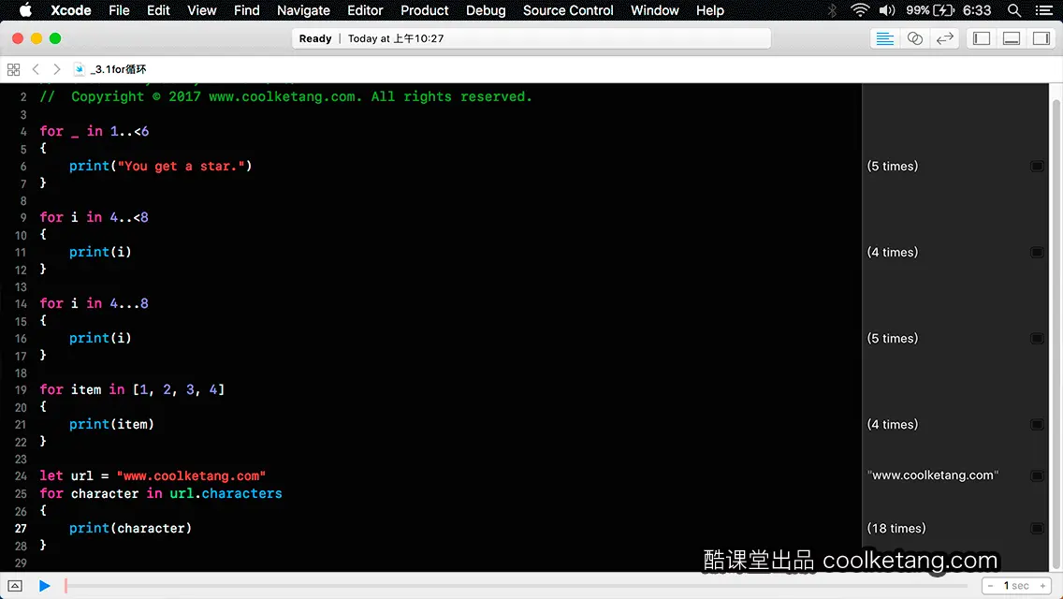This screenshot has width=1063, height=599.
Task: Click the "www.coolketang.com" result value
Action: [933, 475]
